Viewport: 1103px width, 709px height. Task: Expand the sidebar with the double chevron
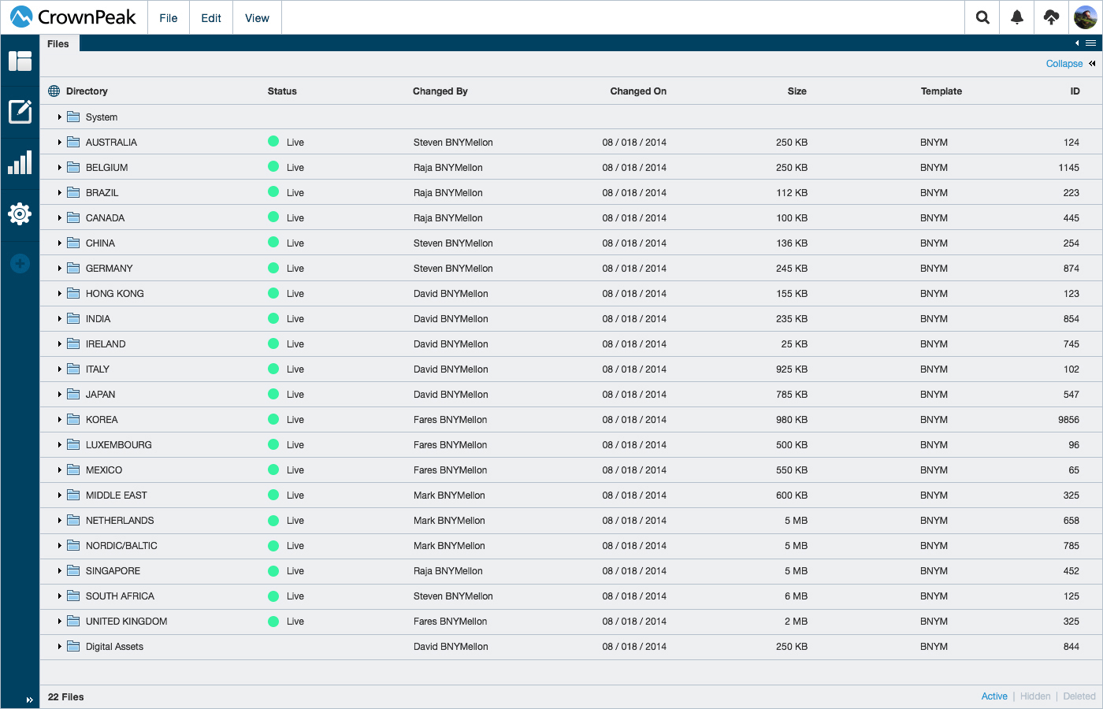(29, 700)
